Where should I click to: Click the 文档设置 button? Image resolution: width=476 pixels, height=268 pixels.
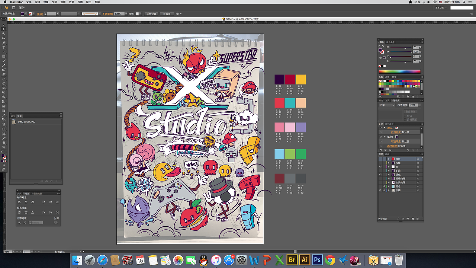(x=151, y=14)
